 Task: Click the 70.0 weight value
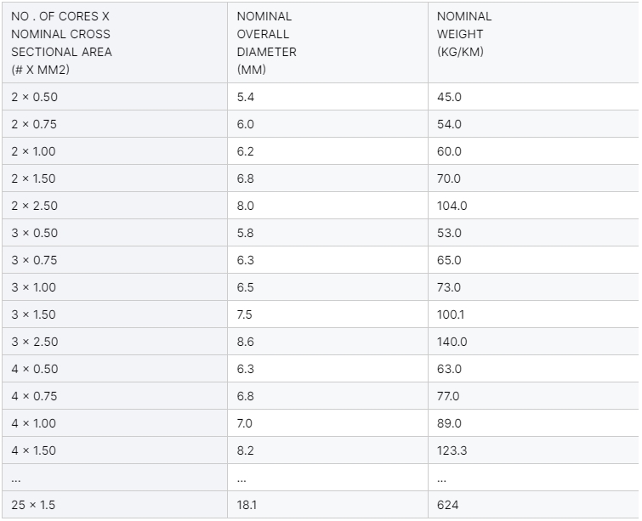(x=449, y=178)
